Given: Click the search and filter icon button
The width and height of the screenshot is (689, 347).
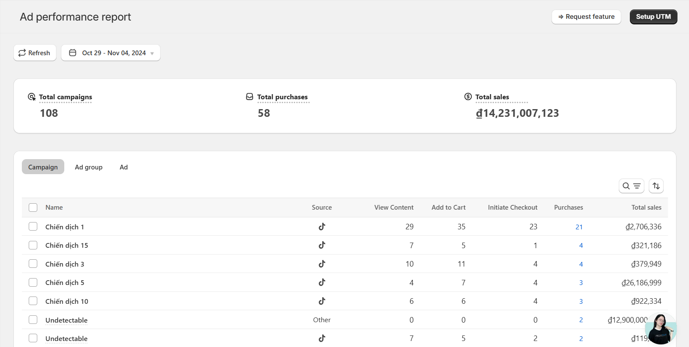Looking at the screenshot, I should point(631,186).
